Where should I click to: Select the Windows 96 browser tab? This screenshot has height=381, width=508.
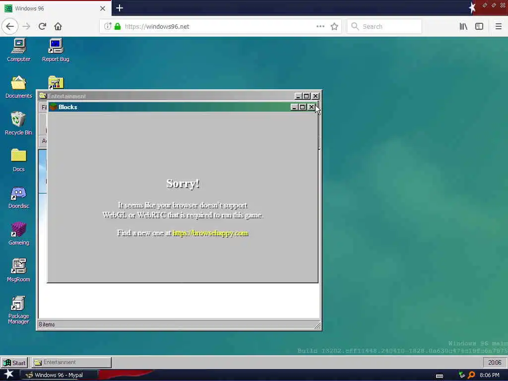click(56, 8)
